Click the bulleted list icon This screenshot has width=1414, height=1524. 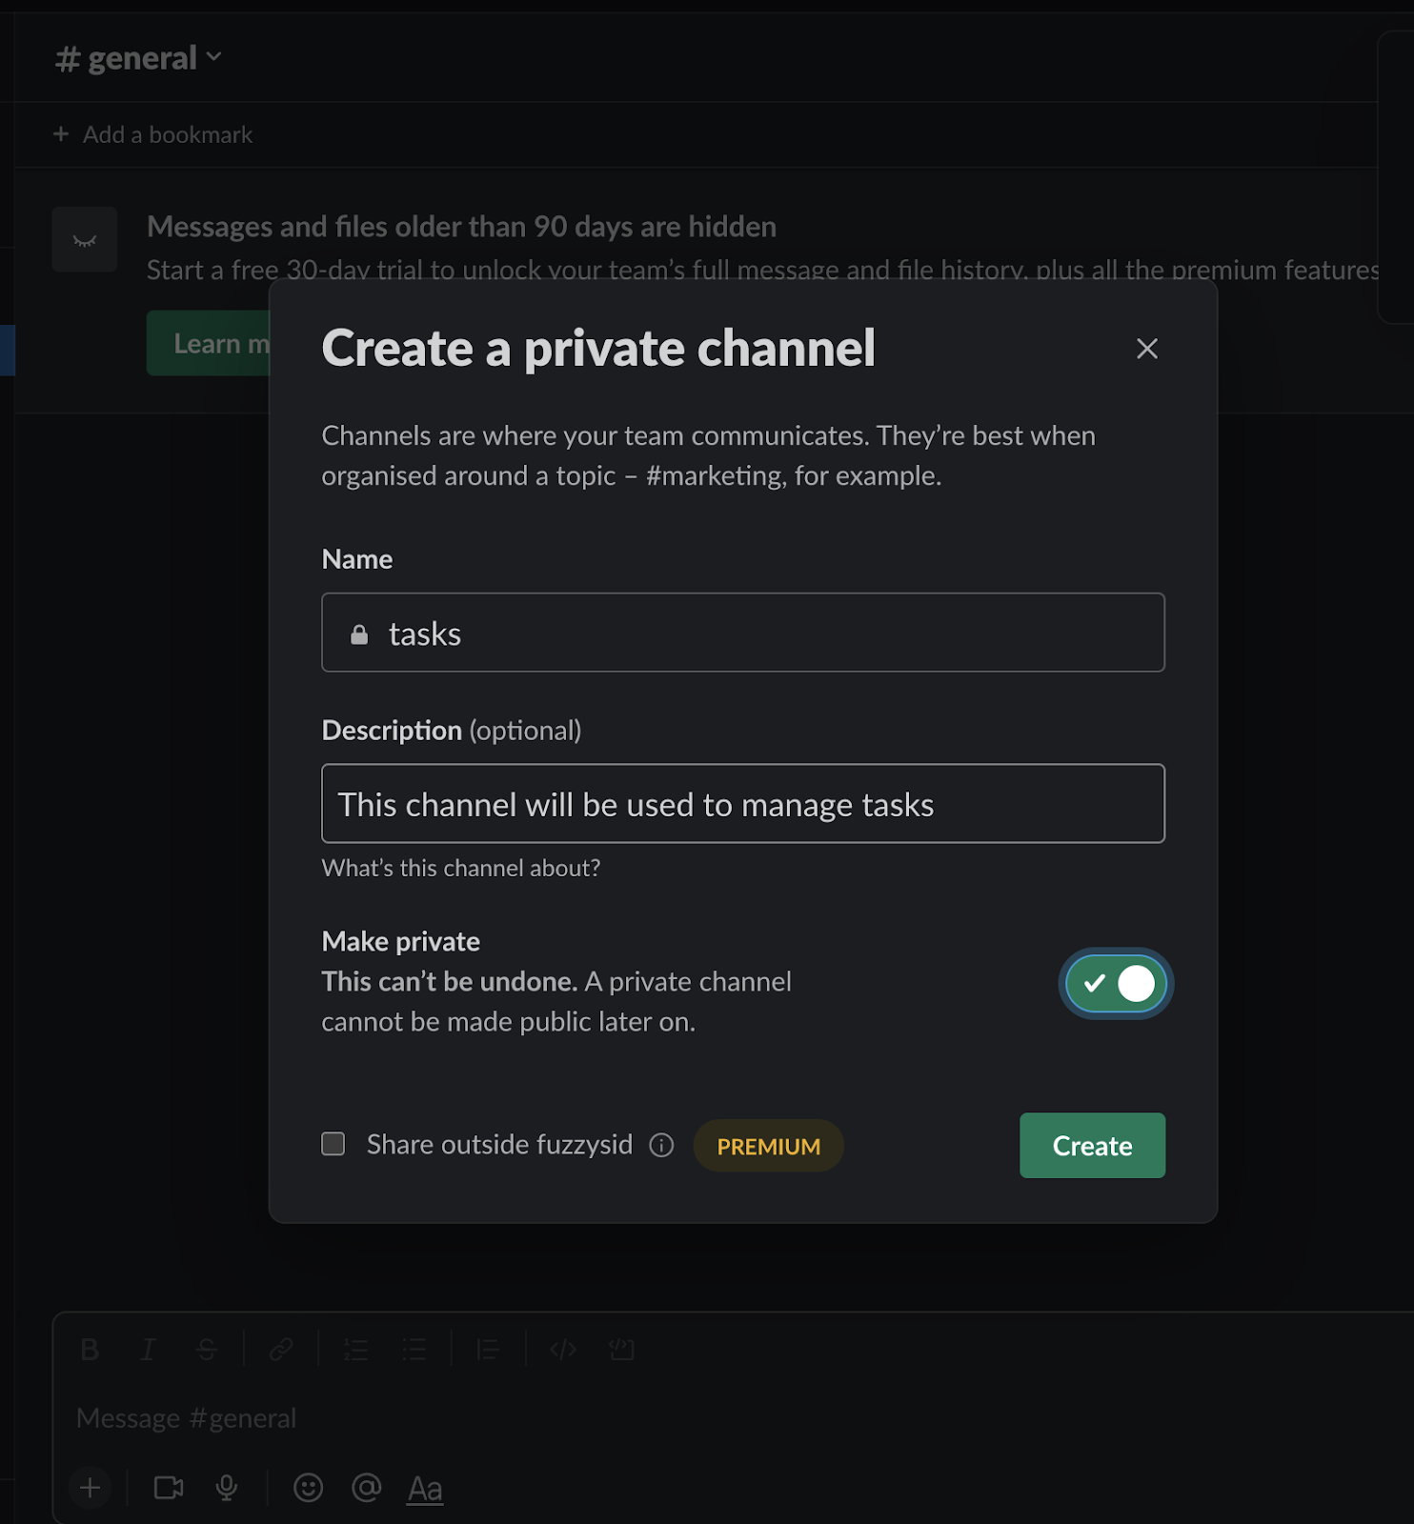414,1350
